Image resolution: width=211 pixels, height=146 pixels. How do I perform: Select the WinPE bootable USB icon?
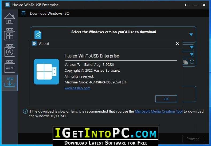point(10,67)
